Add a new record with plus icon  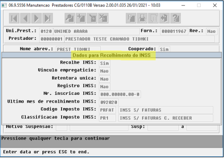click(81, 18)
